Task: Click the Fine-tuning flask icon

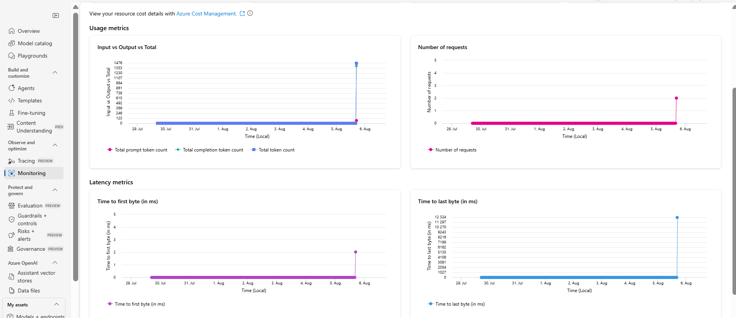Action: coord(12,113)
